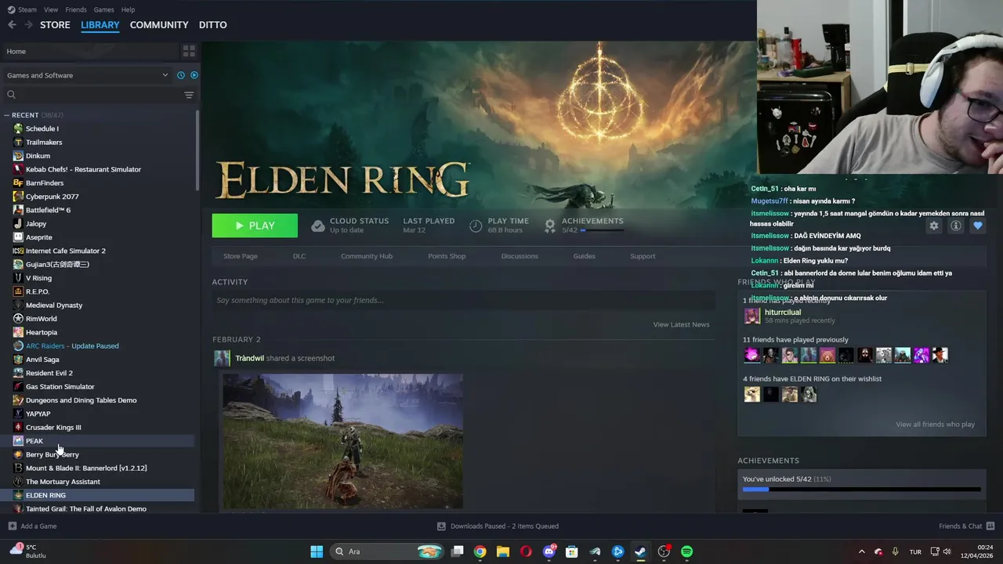Go forward with the Steam forward arrow
This screenshot has height=564, width=1003.
[28, 25]
